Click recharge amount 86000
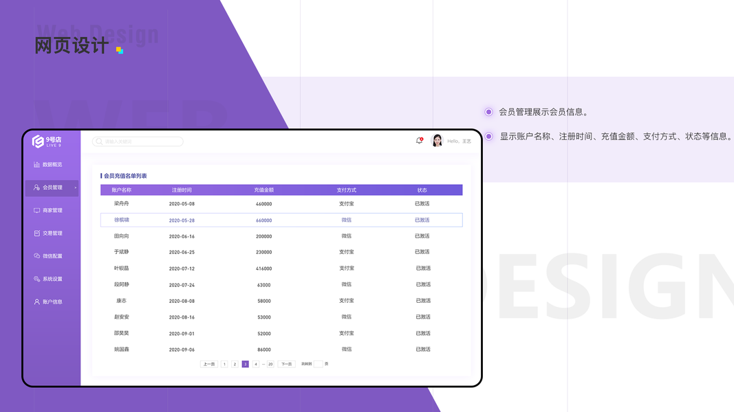This screenshot has height=412, width=734. pyautogui.click(x=264, y=350)
